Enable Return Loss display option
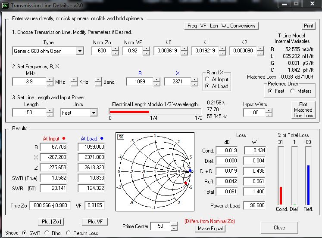This screenshot has width=322, height=238. click(x=69, y=233)
